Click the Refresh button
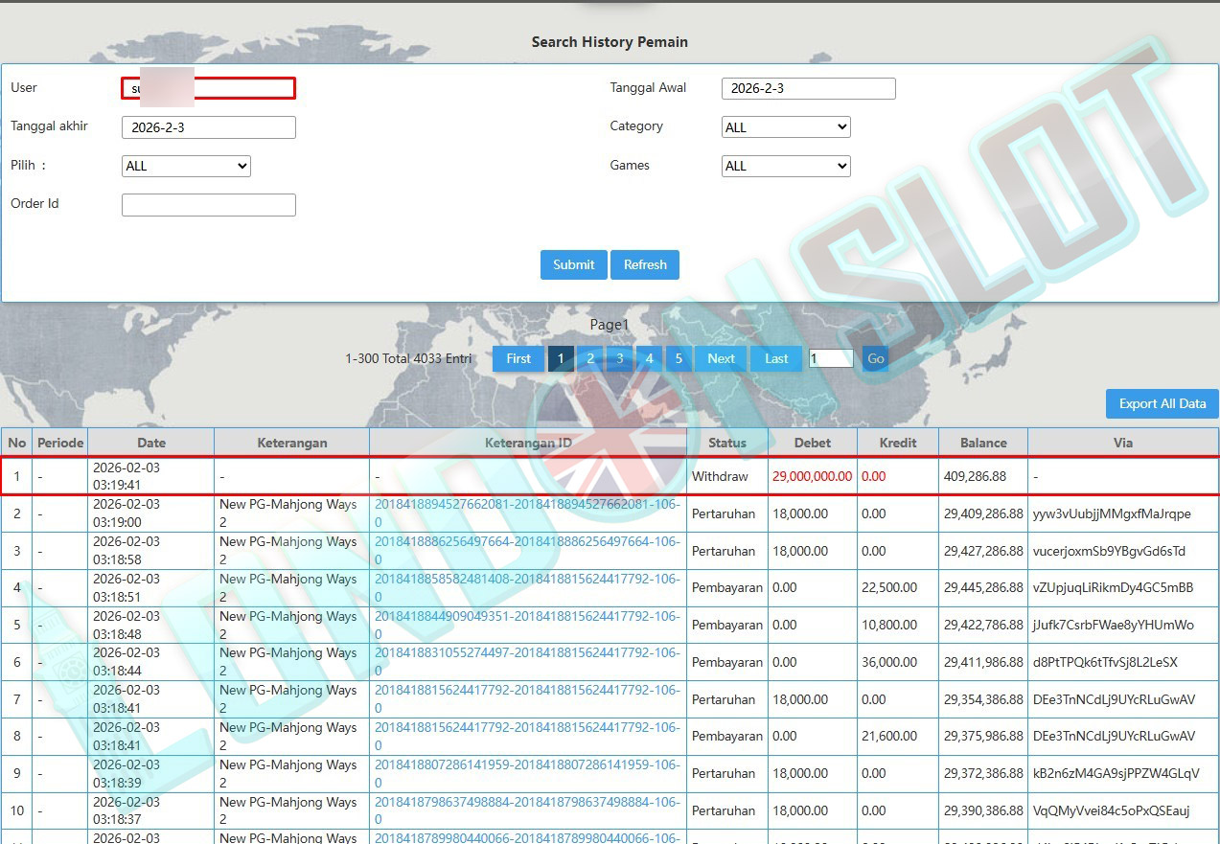 645,265
